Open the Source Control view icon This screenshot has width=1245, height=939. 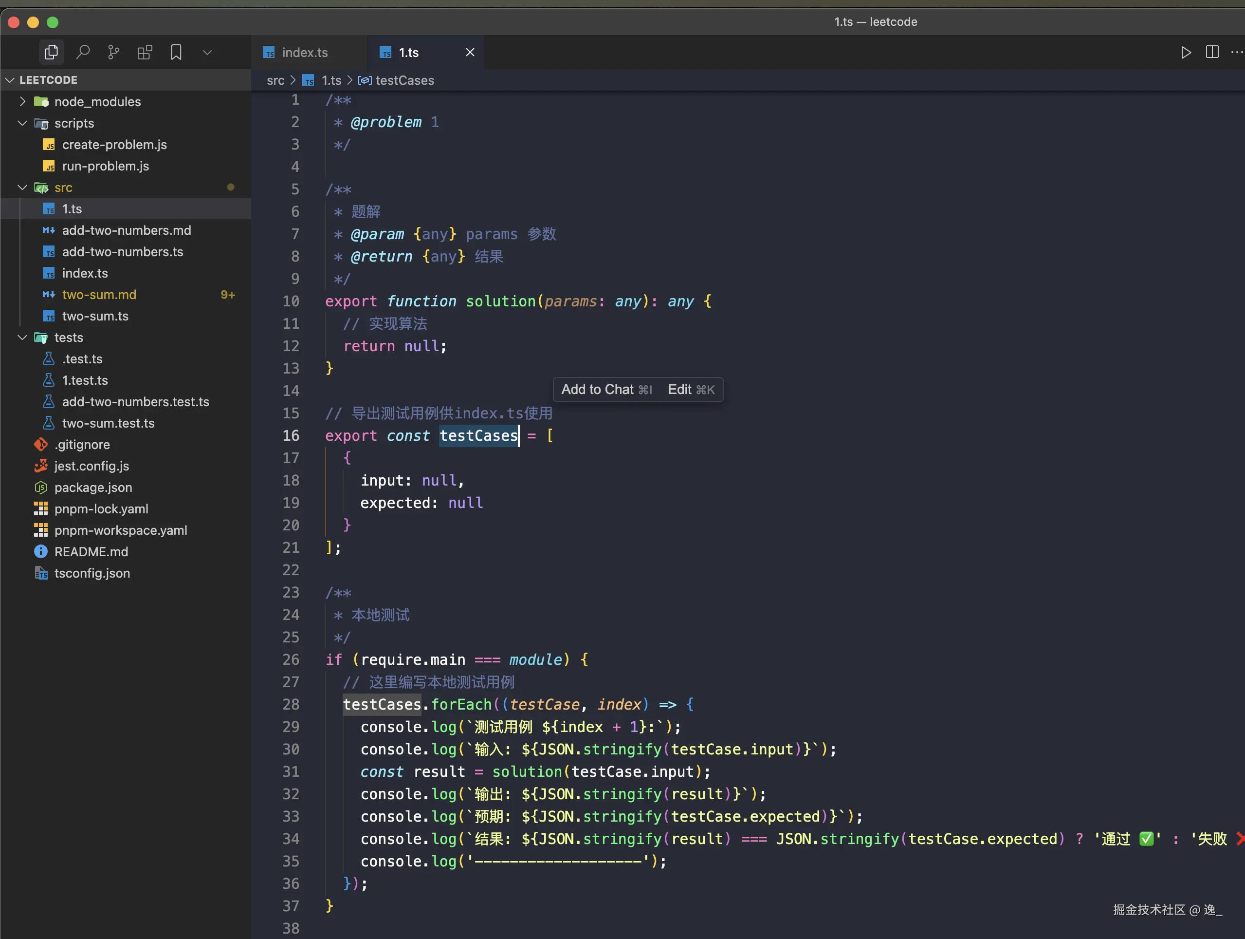tap(114, 53)
